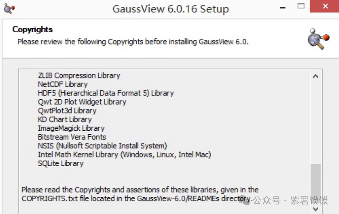
Task: Click the Bitstream Vera Fonts line
Action: point(72,137)
